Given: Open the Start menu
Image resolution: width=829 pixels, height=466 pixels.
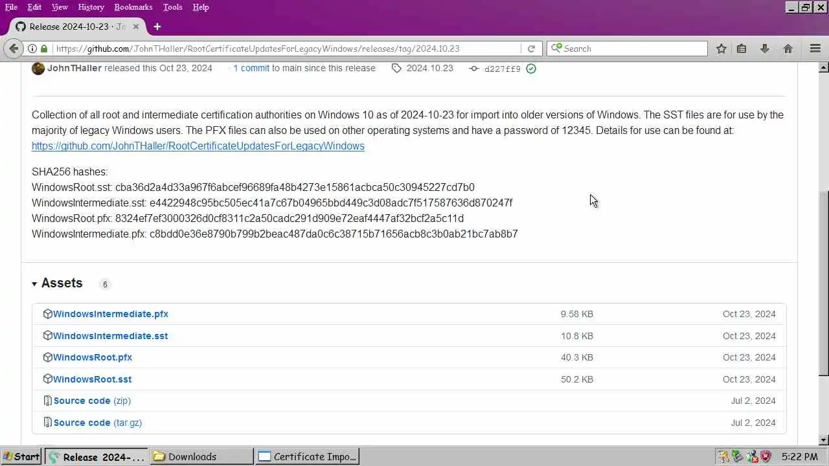Looking at the screenshot, I should click(x=21, y=456).
